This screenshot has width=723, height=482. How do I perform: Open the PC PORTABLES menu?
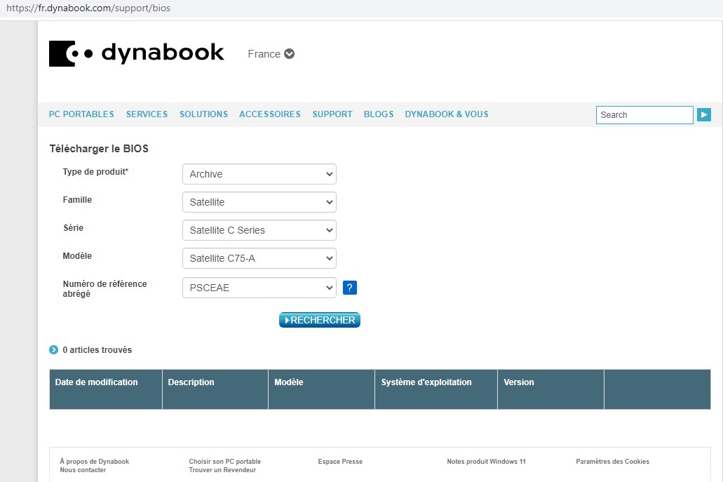(81, 114)
